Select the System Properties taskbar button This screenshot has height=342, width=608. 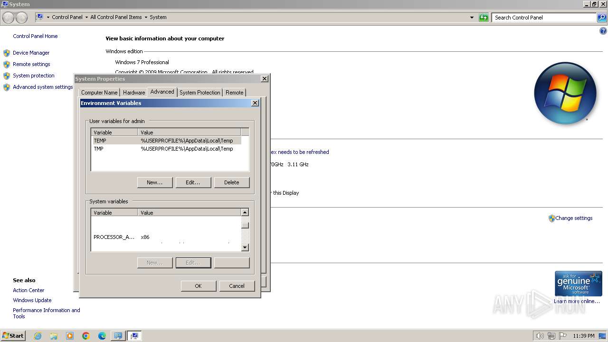(134, 336)
